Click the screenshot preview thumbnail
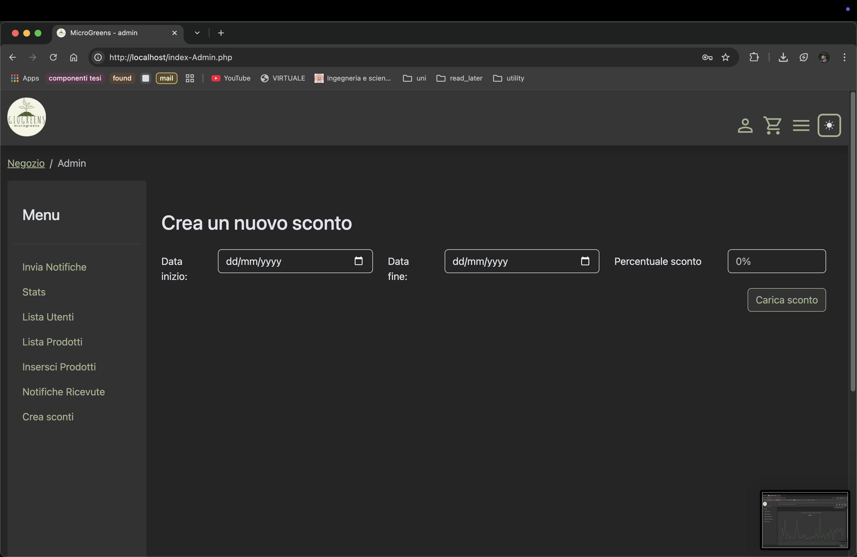Screen dimensions: 857x557 tap(804, 520)
